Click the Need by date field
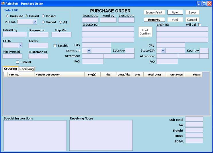The width and height of the screenshot is (213, 153). (x=108, y=20)
